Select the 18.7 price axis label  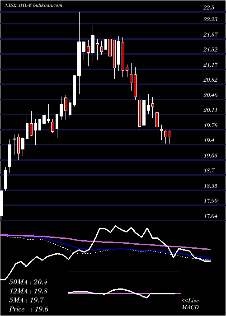(x=209, y=171)
